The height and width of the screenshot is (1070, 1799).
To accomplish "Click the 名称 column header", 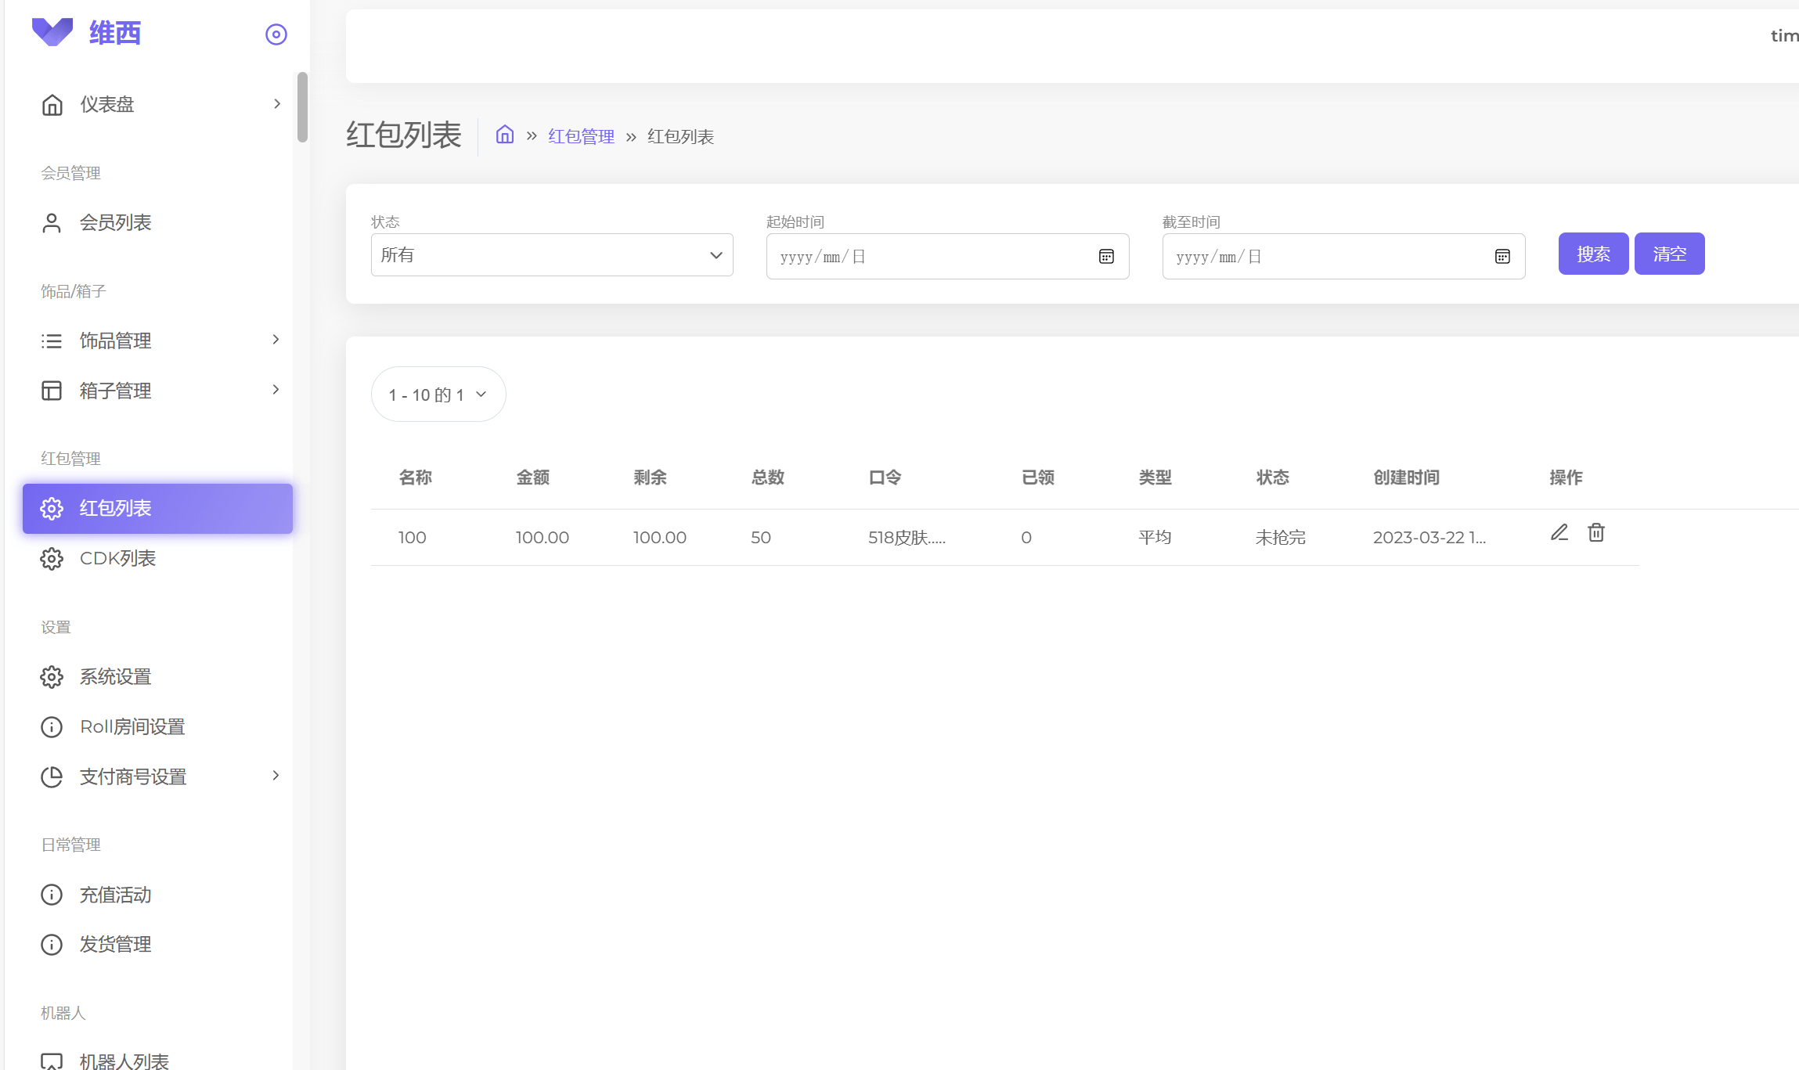I will tap(415, 477).
